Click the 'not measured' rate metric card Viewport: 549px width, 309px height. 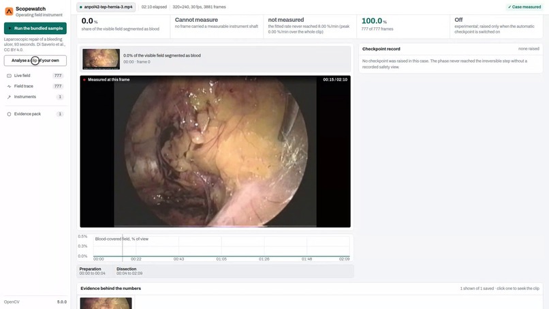point(309,25)
